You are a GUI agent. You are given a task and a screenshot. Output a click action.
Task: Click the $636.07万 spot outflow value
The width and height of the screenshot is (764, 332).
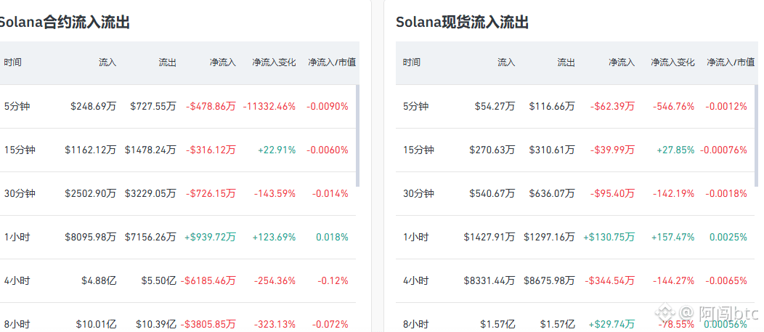pos(552,193)
